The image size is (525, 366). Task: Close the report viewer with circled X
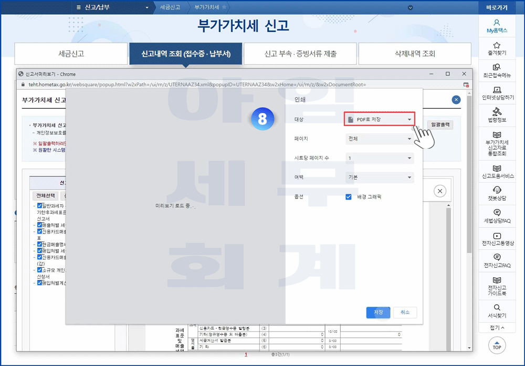click(440, 191)
